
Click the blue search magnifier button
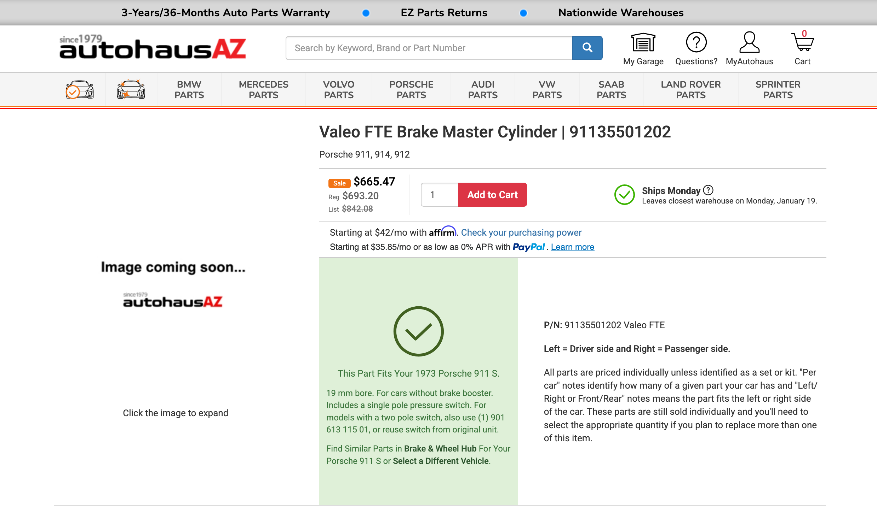pyautogui.click(x=587, y=48)
